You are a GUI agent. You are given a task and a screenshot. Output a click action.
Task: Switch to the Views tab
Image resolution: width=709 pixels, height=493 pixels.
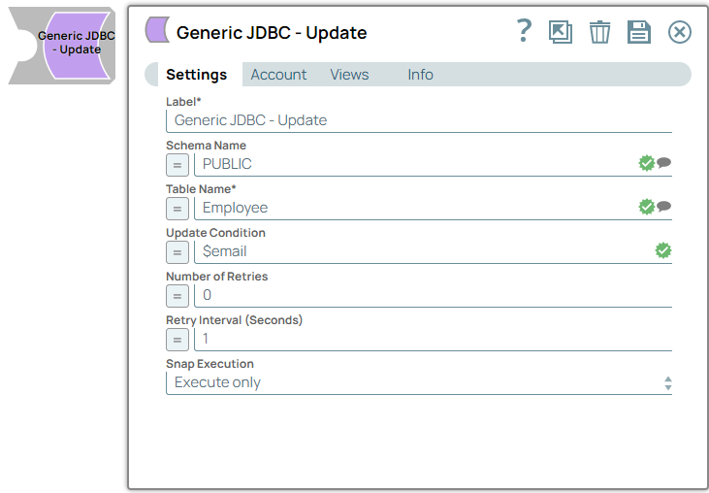pyautogui.click(x=349, y=75)
